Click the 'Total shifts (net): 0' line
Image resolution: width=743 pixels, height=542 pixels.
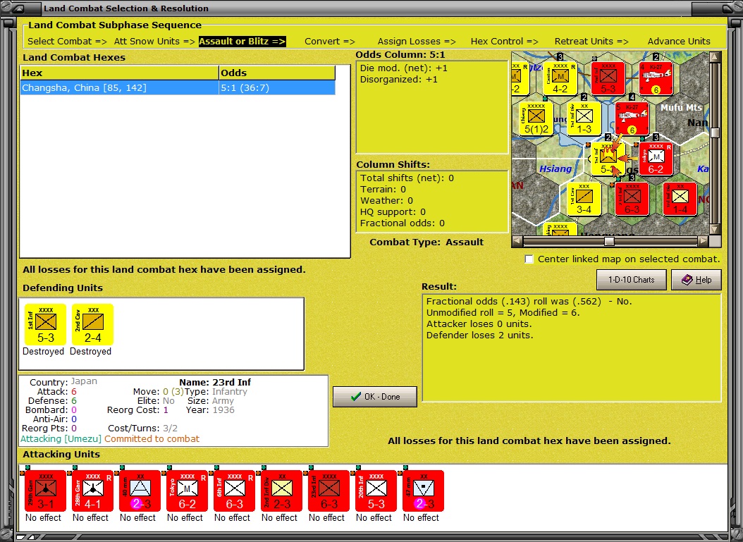coord(407,178)
